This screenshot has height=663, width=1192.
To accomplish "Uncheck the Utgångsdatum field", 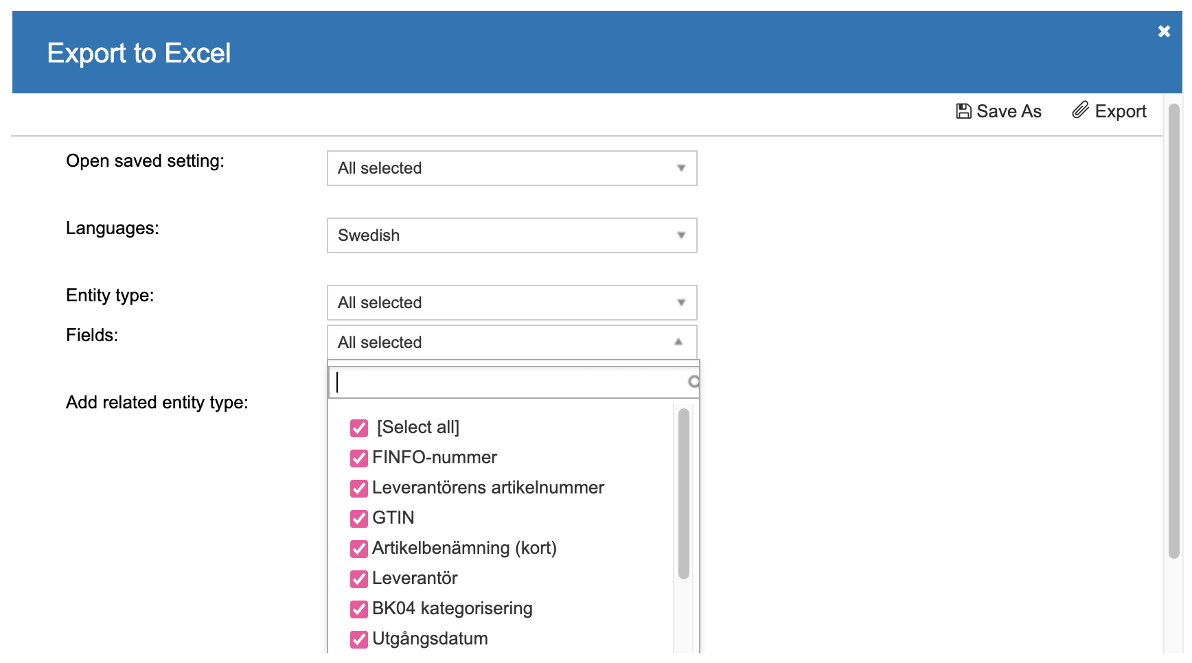I will [x=359, y=640].
